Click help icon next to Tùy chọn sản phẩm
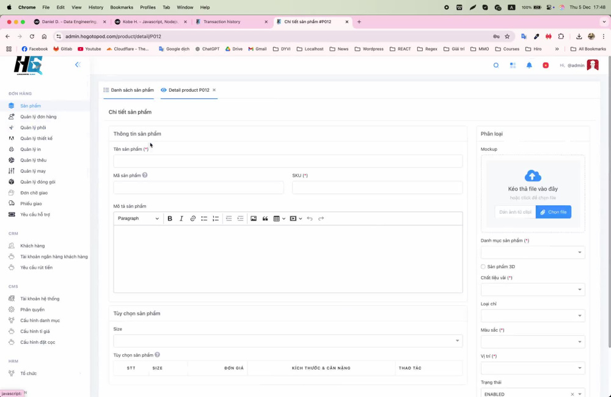 coord(158,355)
